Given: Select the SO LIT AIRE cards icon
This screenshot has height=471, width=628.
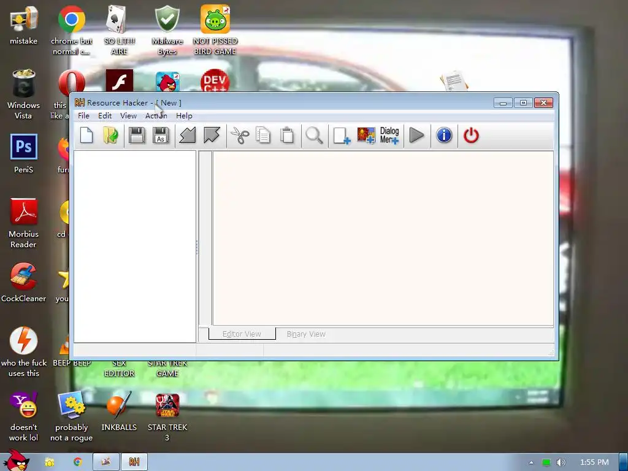Looking at the screenshot, I should click(119, 31).
